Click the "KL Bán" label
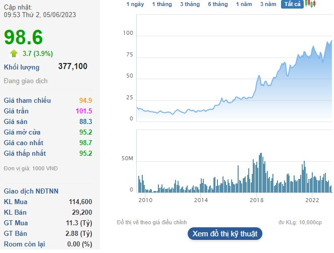Viewport: 334px width, 253px height. 15,212
